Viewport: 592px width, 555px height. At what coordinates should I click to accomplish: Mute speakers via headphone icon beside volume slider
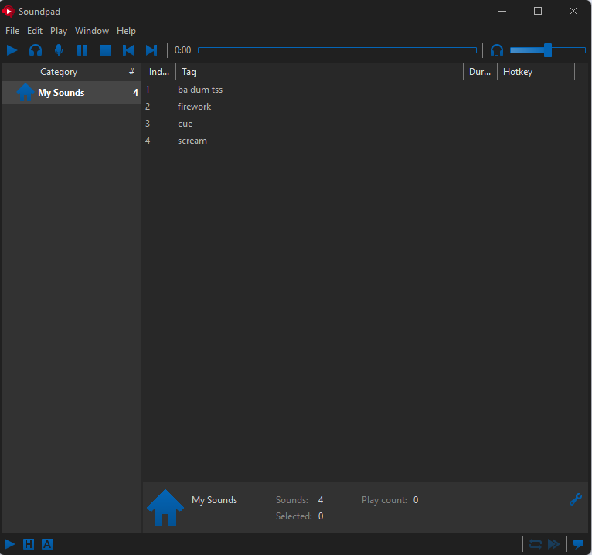click(497, 50)
